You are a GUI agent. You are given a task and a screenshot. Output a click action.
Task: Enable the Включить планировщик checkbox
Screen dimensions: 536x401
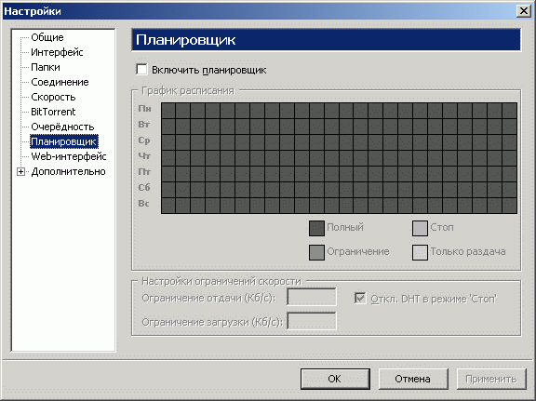141,70
